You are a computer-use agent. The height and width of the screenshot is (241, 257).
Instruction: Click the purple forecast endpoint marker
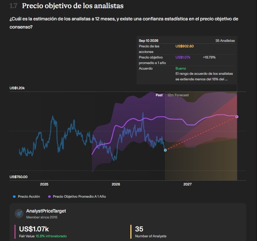237,117
